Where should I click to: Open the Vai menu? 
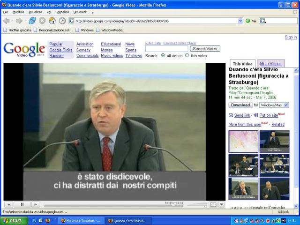(x=49, y=12)
